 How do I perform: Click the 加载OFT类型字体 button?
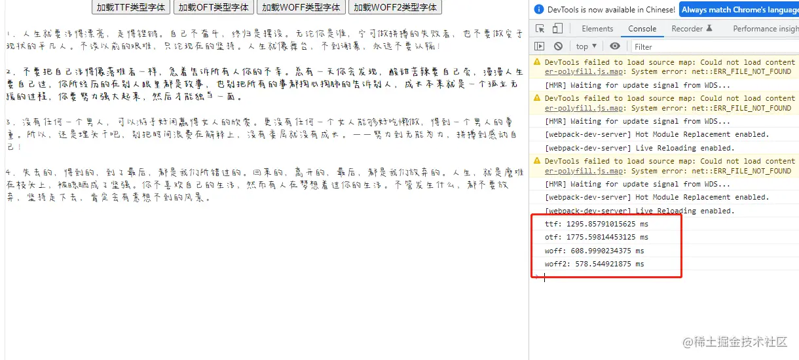coord(214,7)
